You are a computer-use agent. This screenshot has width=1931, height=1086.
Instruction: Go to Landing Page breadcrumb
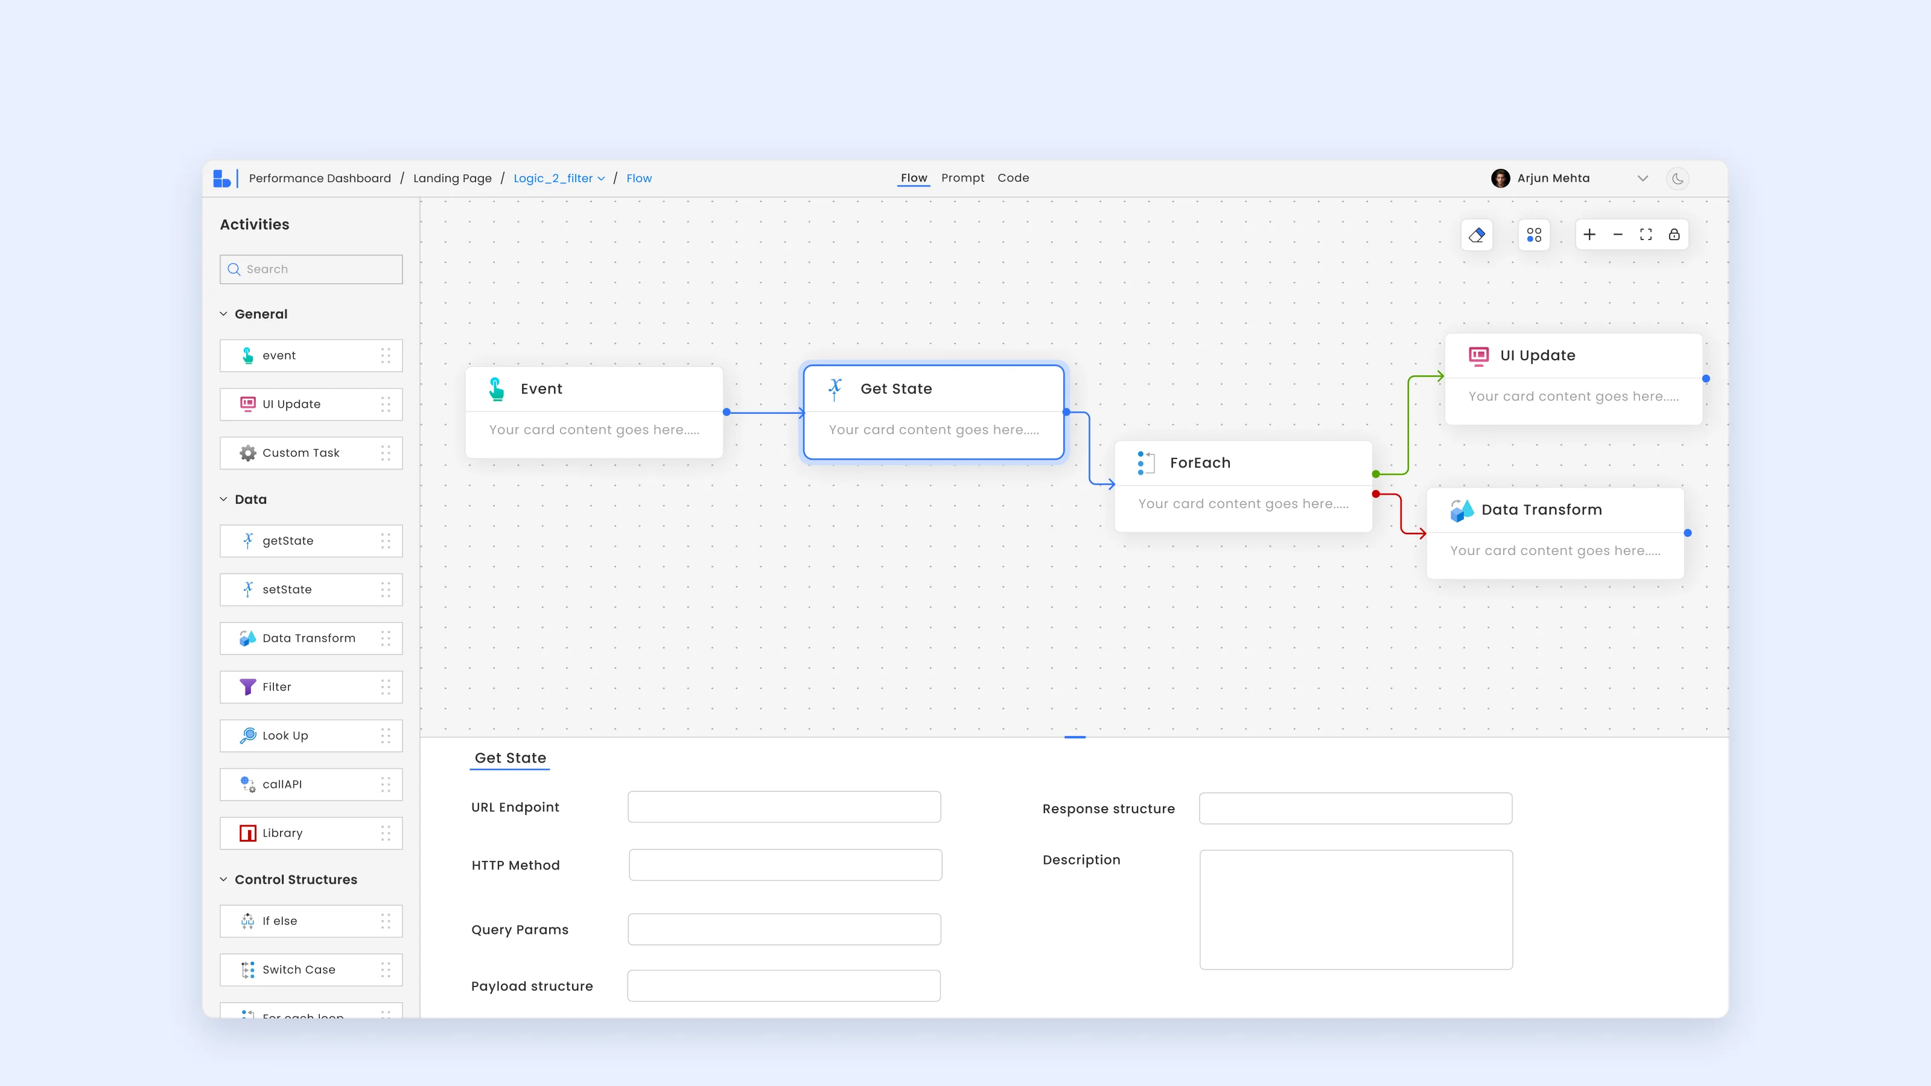click(x=452, y=179)
